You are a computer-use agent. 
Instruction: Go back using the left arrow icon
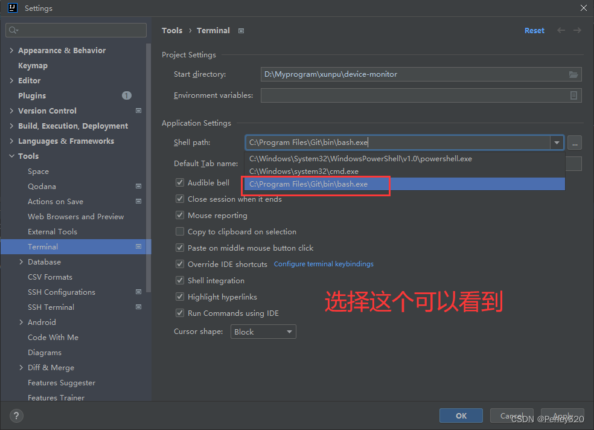tap(561, 30)
